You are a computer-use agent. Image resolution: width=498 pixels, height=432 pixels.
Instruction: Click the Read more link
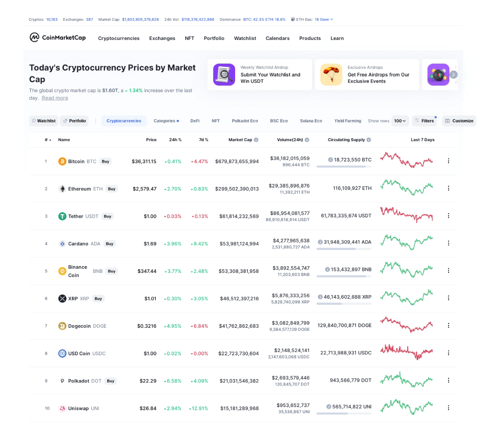[55, 98]
